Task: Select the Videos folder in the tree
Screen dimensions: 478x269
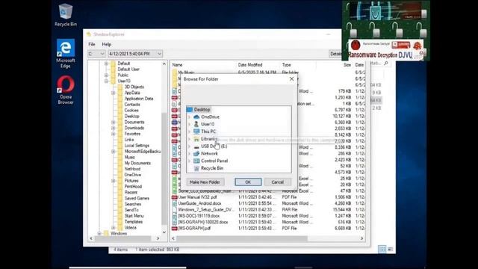Action: pos(131,227)
